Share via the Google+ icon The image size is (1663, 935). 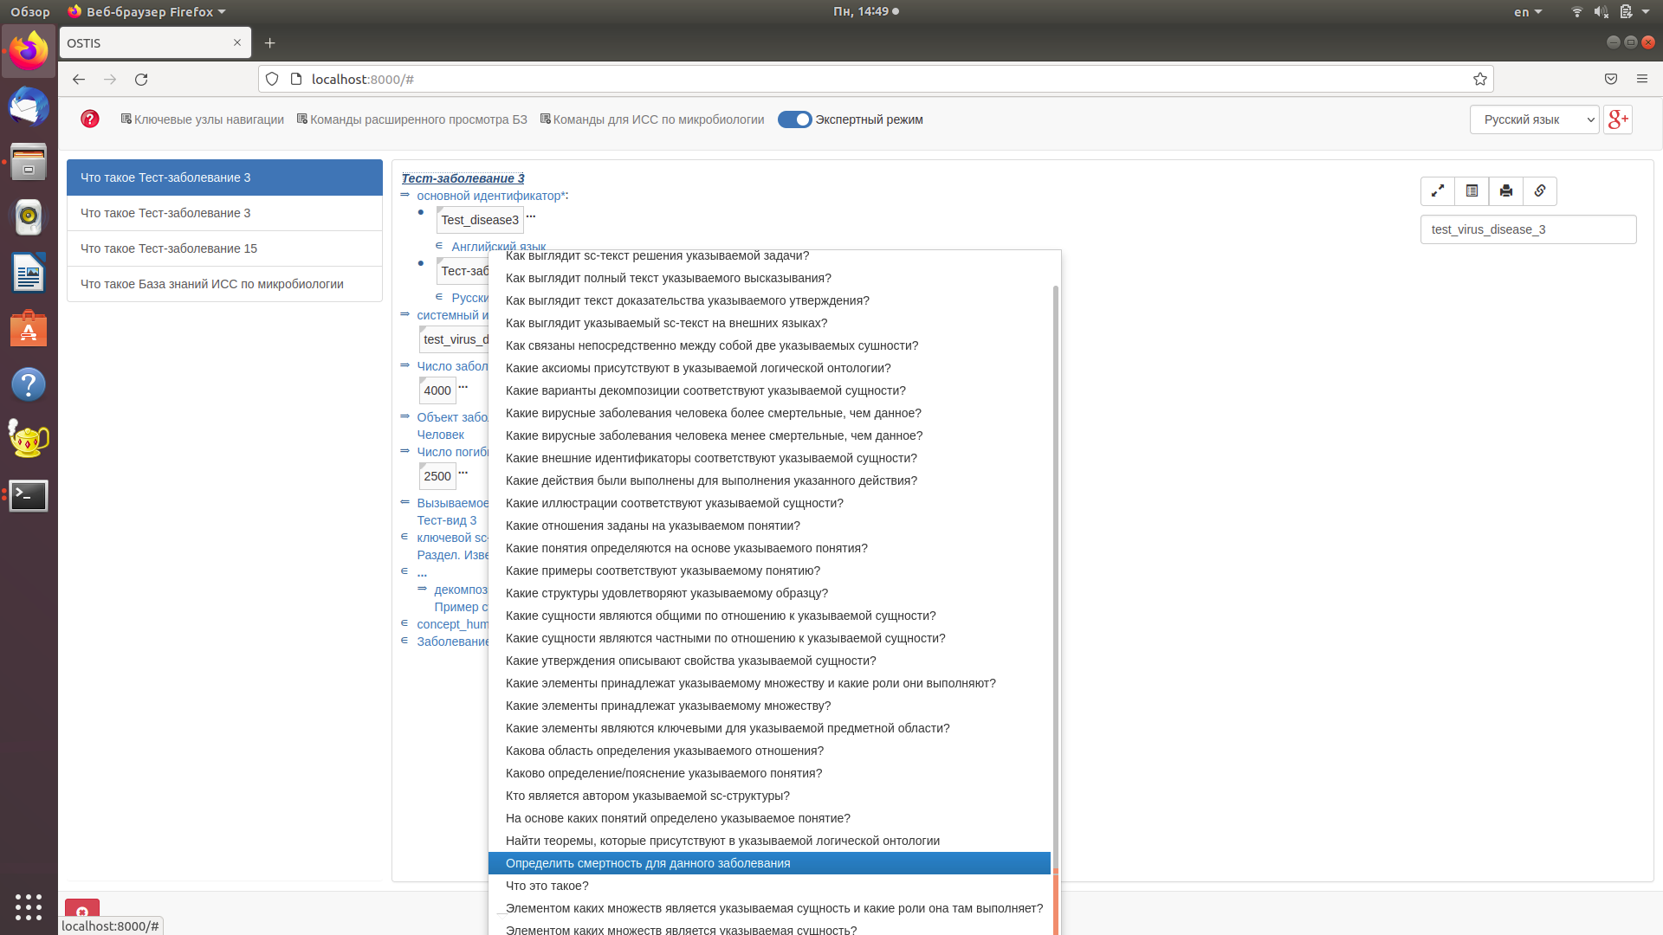tap(1618, 119)
